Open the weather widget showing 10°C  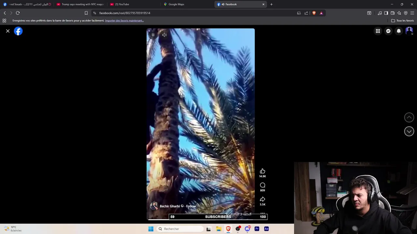13,229
